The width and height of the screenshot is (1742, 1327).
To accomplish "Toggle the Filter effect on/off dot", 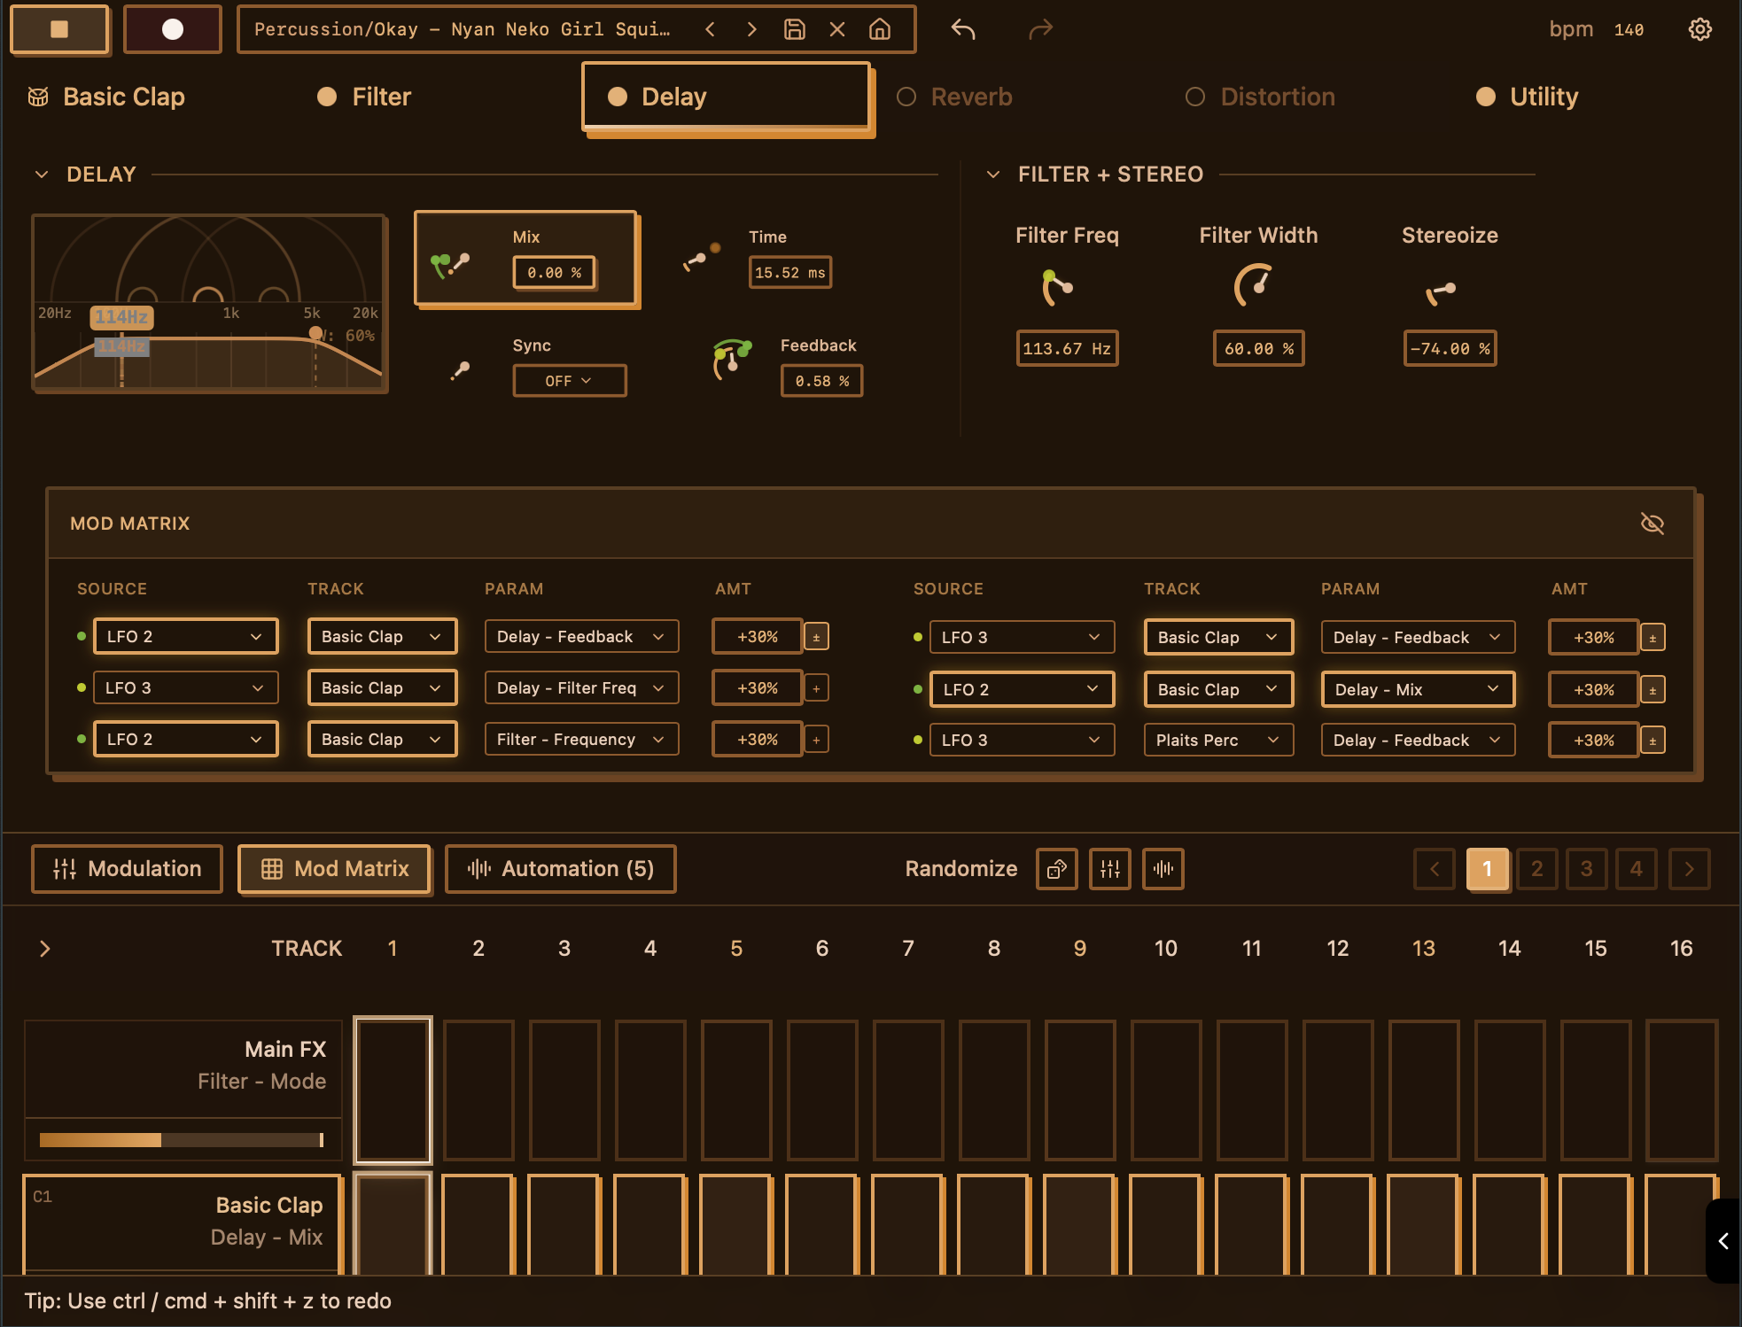I will click(327, 97).
